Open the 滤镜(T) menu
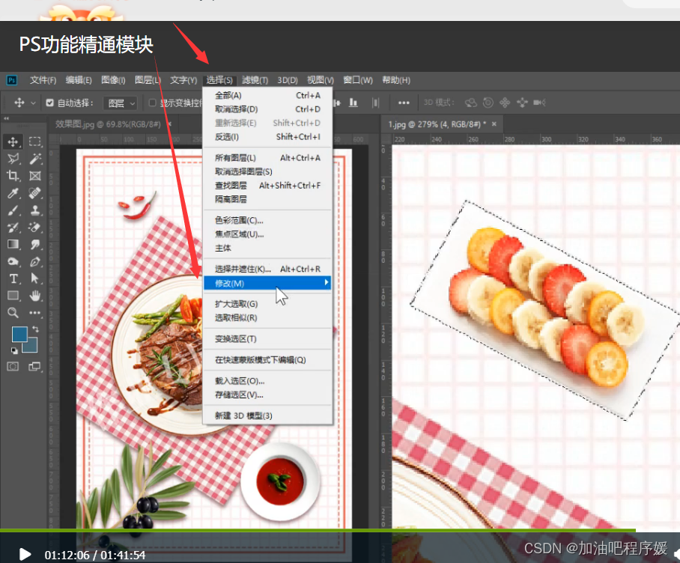This screenshot has width=680, height=563. [x=255, y=80]
